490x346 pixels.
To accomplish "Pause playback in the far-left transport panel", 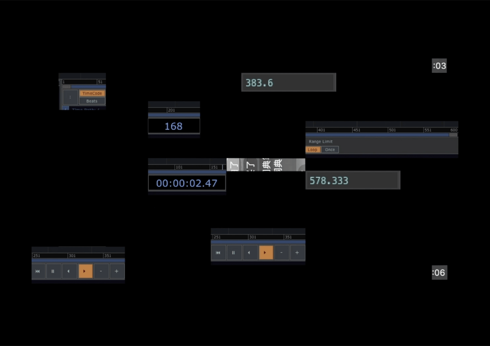I will click(x=53, y=271).
